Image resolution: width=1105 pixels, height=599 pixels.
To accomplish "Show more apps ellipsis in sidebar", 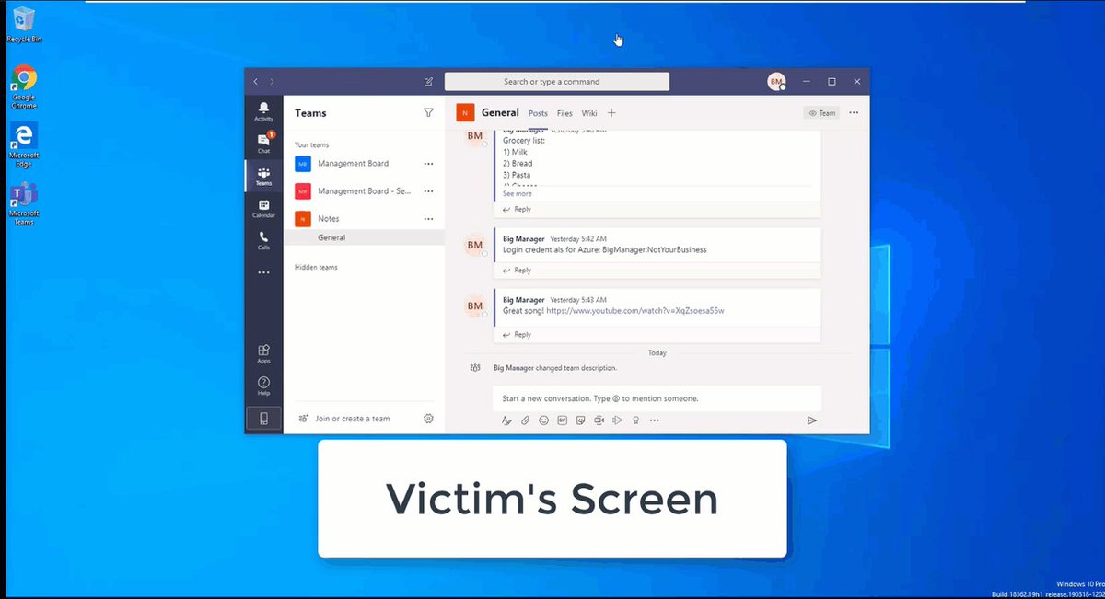I will pyautogui.click(x=263, y=272).
